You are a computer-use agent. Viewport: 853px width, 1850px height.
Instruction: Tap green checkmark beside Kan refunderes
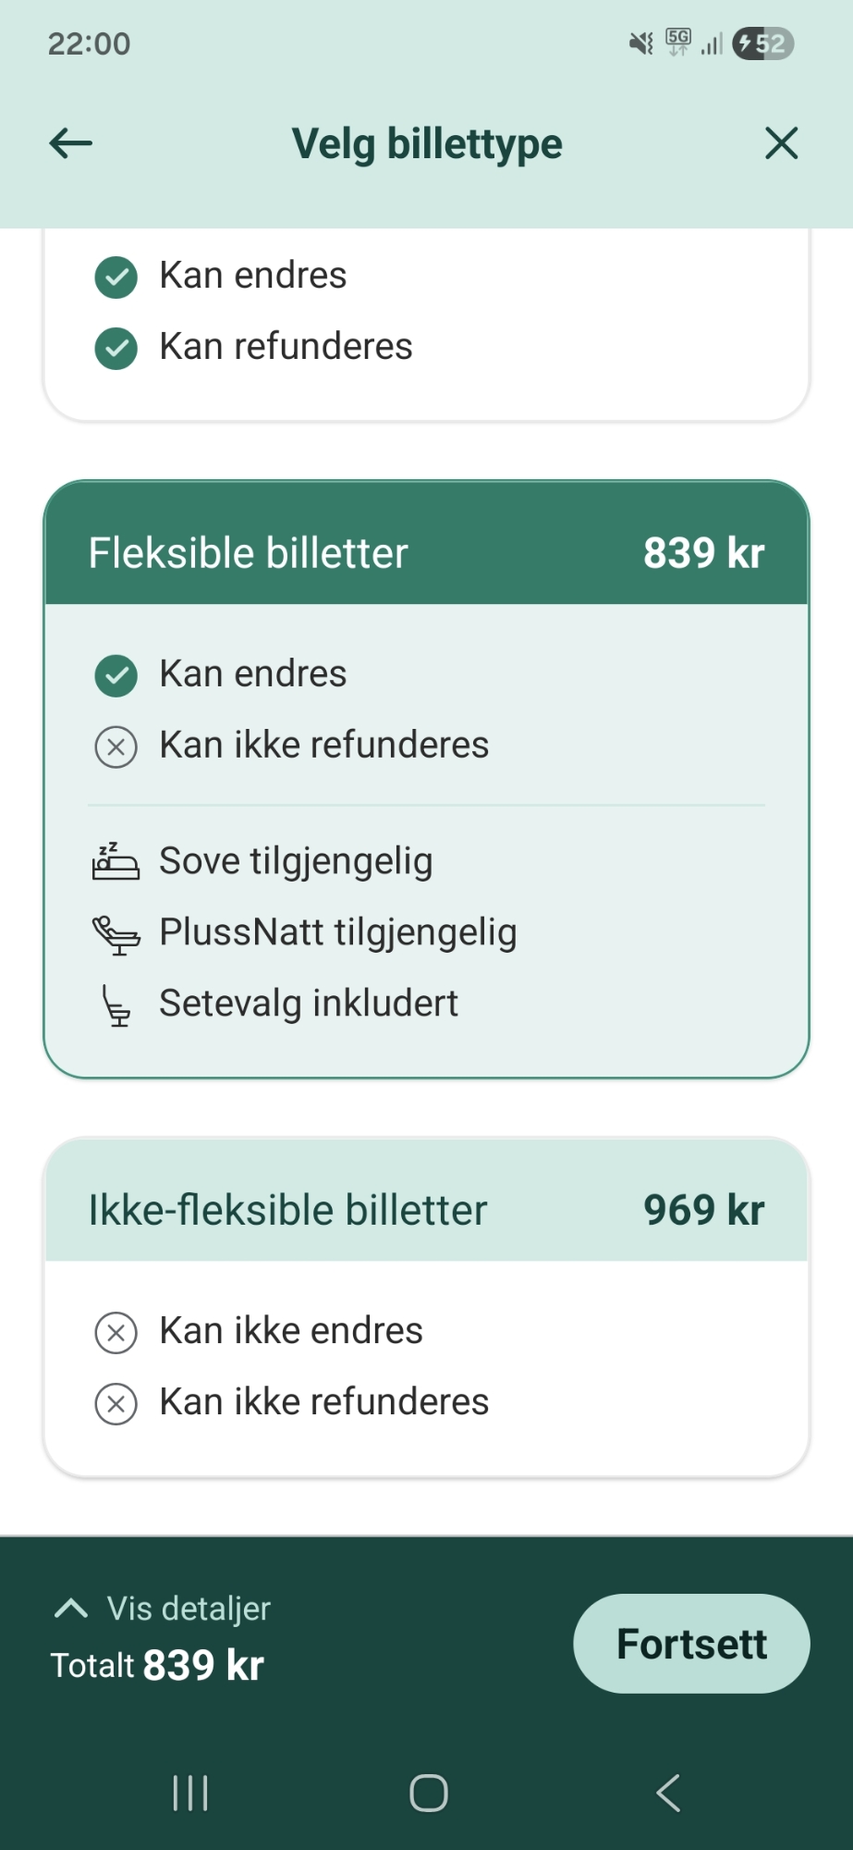pyautogui.click(x=116, y=348)
